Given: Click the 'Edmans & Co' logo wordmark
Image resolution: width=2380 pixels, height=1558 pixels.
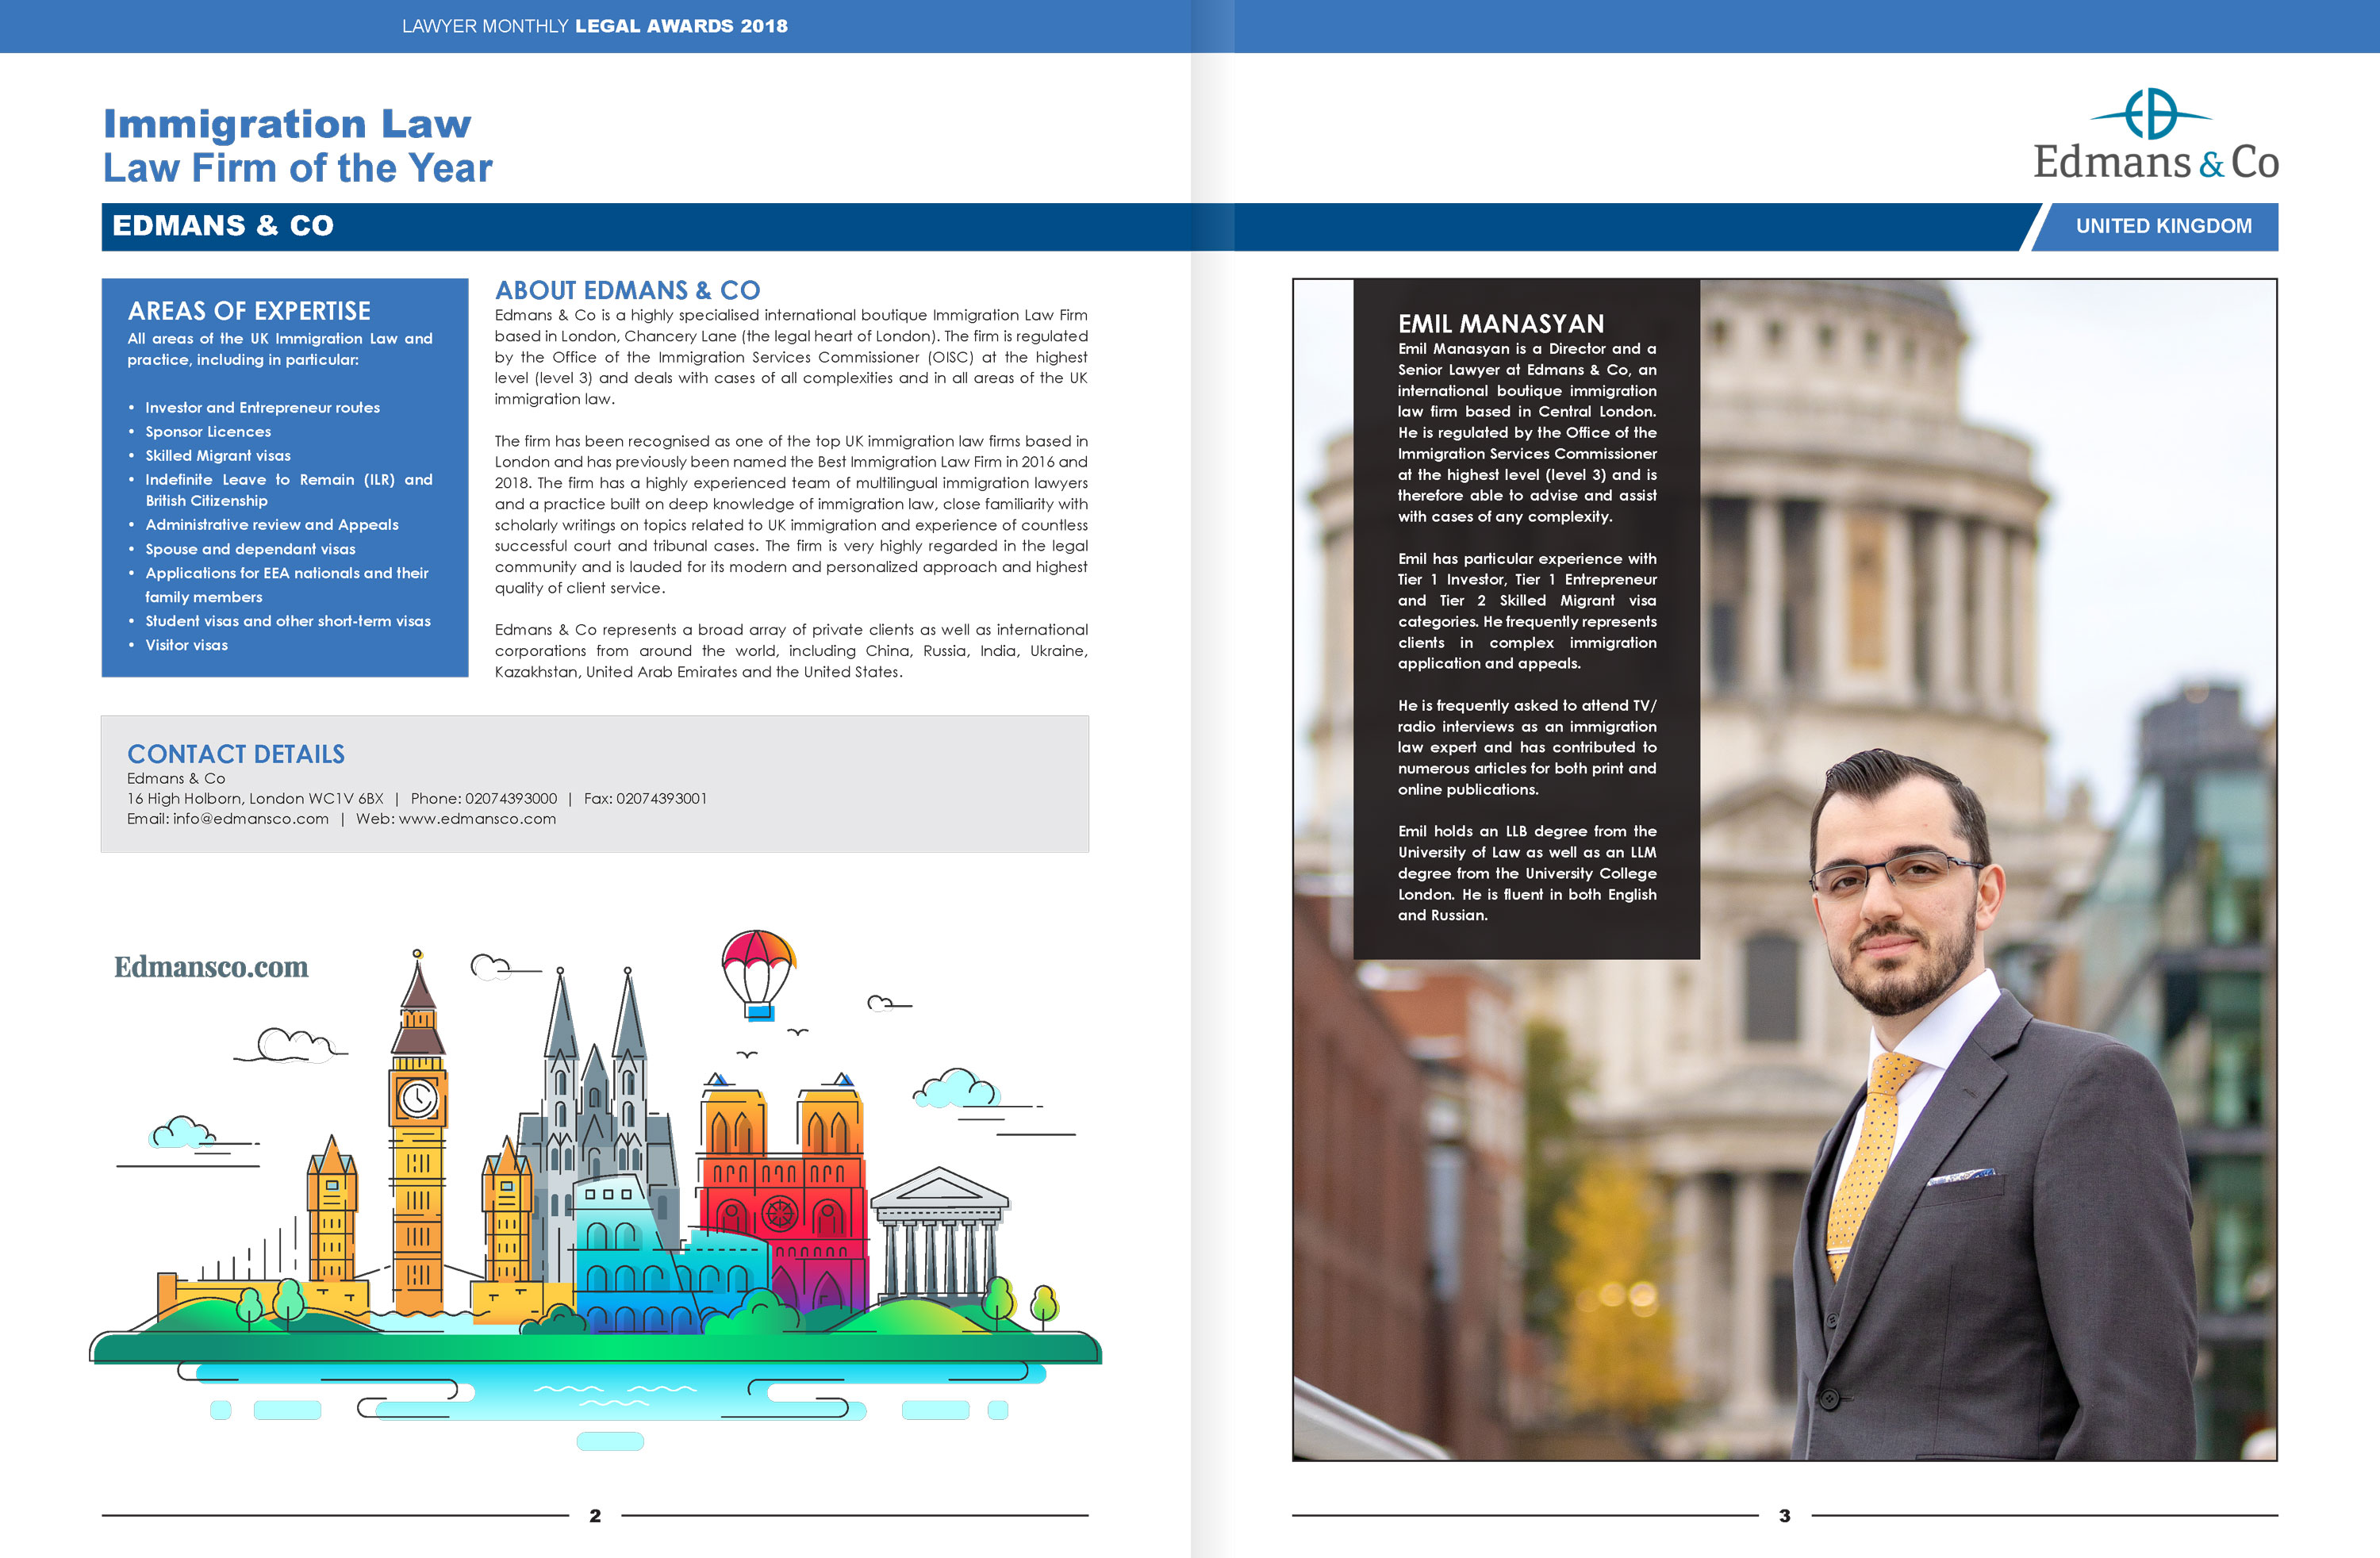Looking at the screenshot, I should (2156, 162).
